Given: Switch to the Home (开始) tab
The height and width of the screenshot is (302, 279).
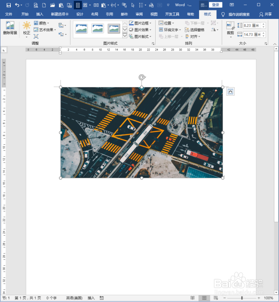Looking at the screenshot, I should (25, 14).
